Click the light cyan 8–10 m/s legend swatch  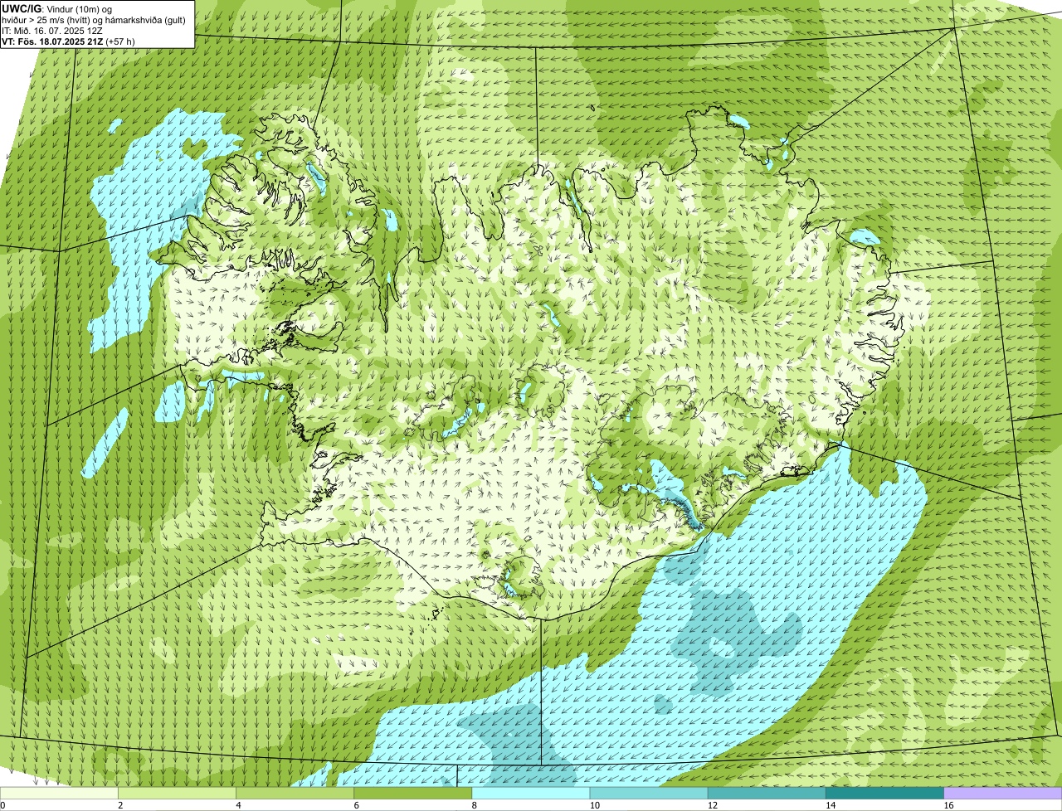coord(531,793)
